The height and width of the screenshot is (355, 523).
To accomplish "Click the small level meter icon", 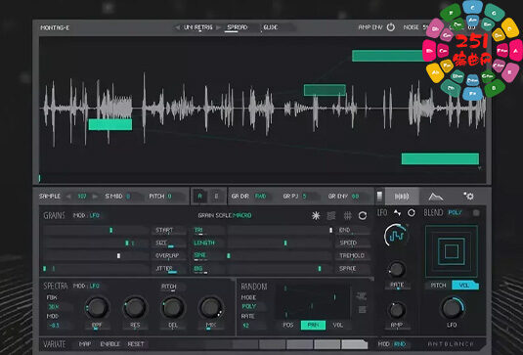I will (379, 196).
